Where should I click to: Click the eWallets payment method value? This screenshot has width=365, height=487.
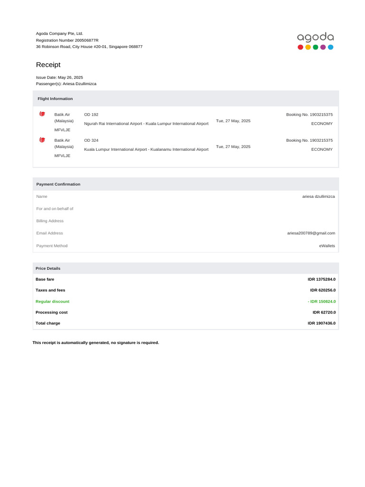tap(327, 246)
